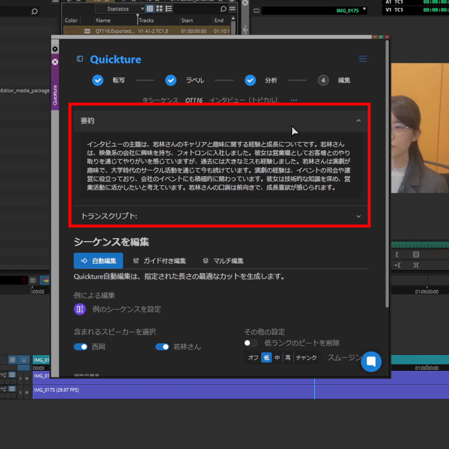Open the bin search magnifier icon
The image size is (449, 449).
pos(223,9)
